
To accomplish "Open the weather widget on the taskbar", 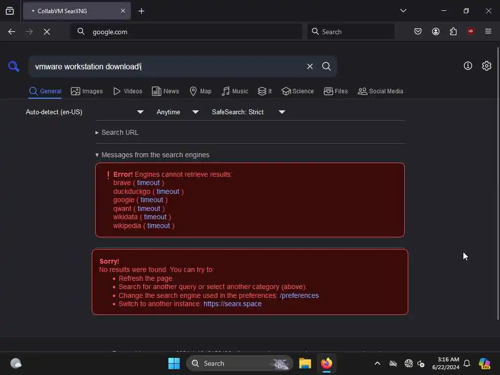I will 16,363.
